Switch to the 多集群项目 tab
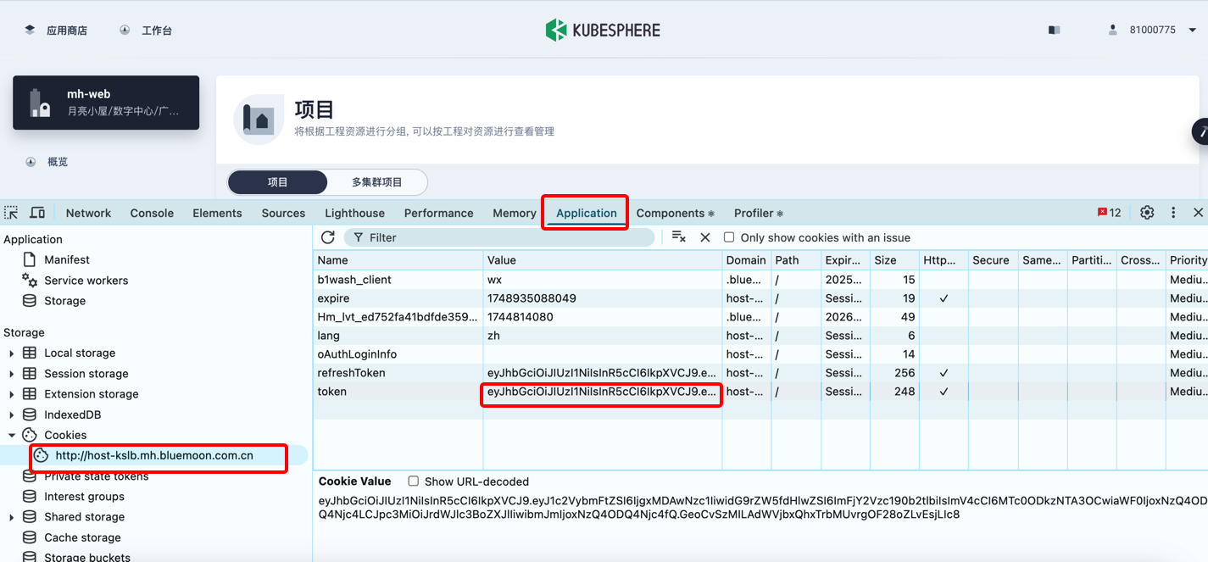1208x562 pixels. [377, 182]
